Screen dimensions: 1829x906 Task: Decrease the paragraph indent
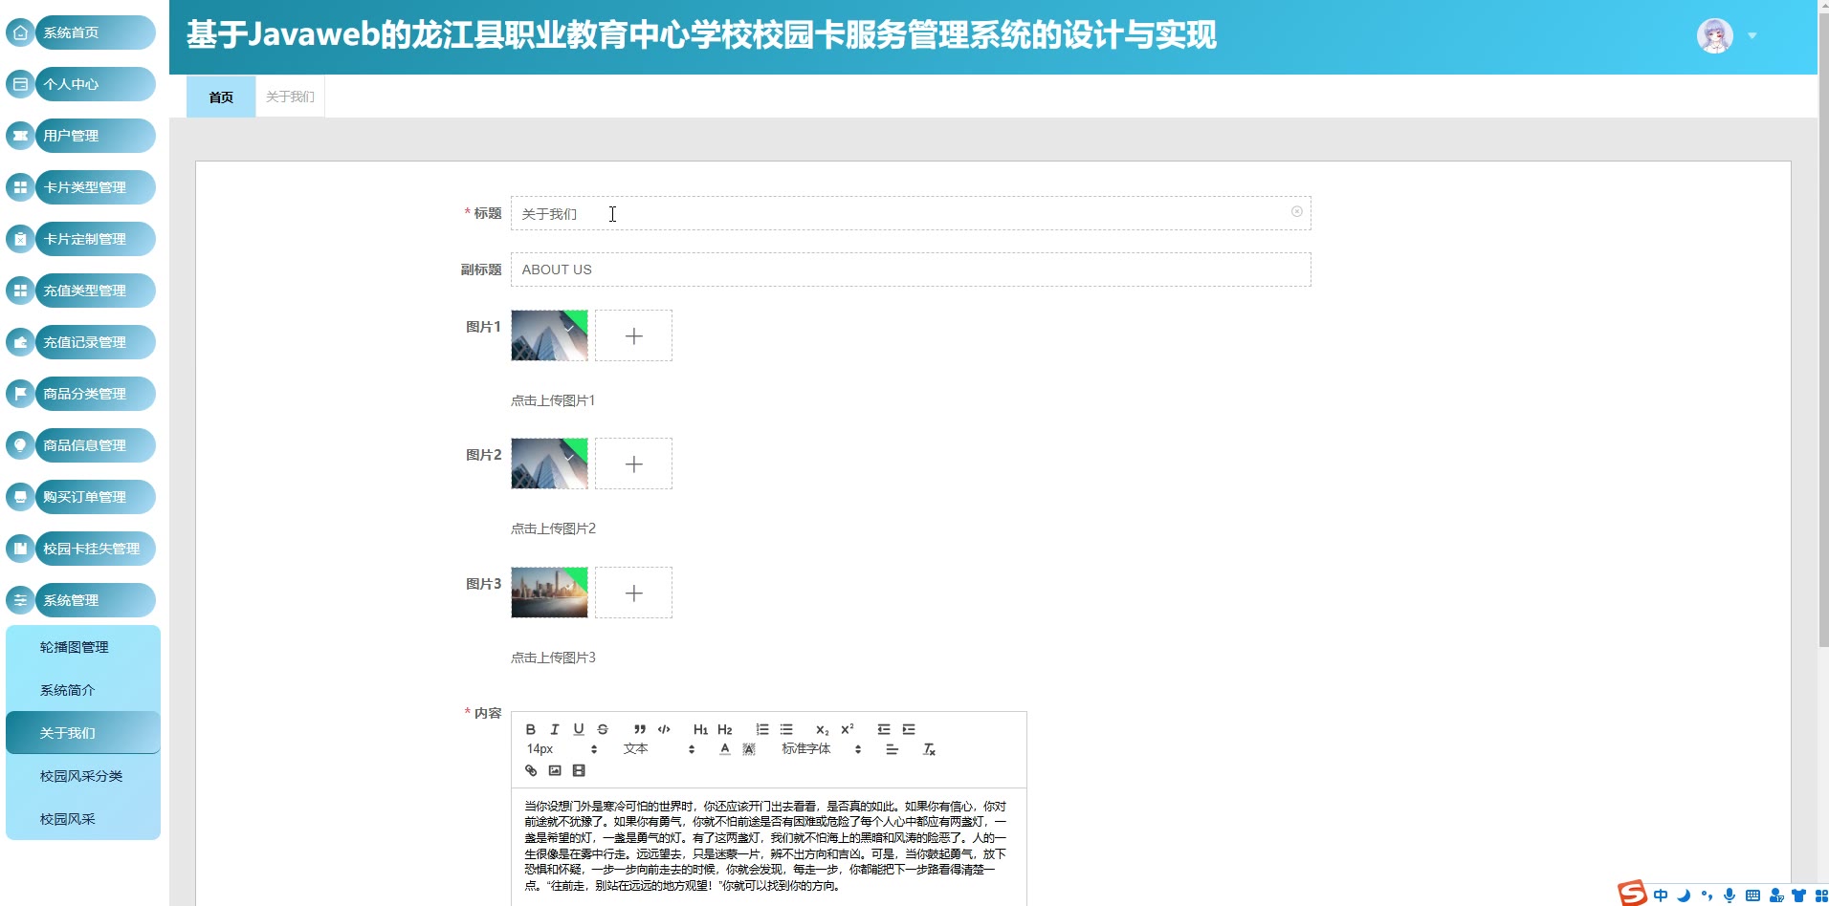pos(884,729)
